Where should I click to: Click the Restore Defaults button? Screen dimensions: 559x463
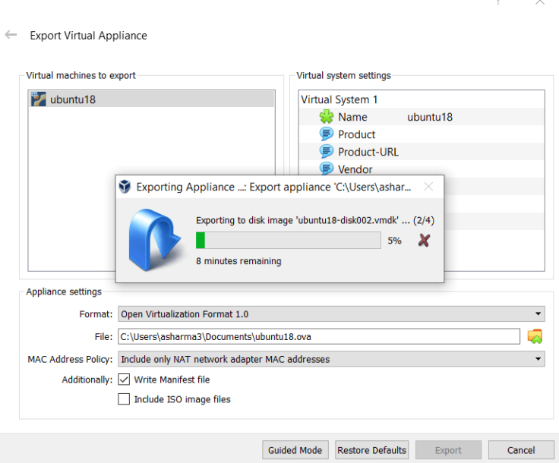tap(372, 450)
